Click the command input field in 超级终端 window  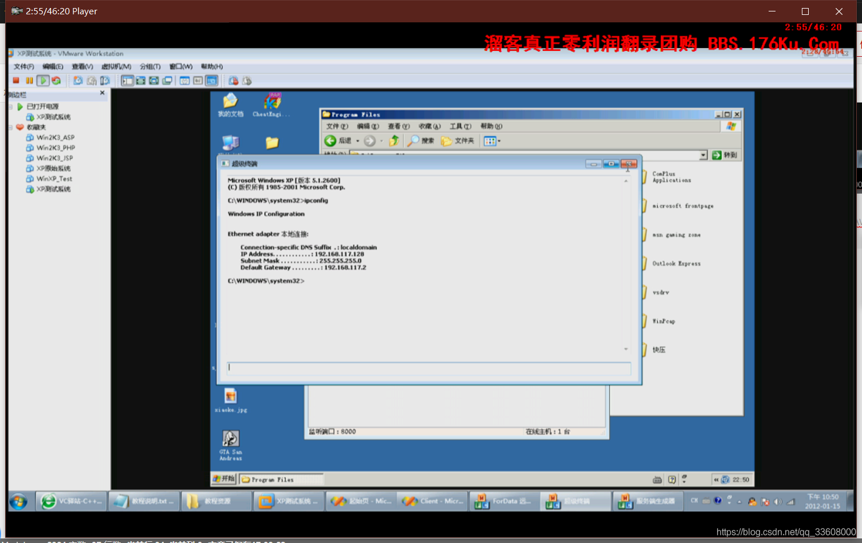(x=429, y=368)
